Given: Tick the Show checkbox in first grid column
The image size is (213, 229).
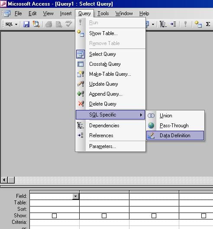Looking at the screenshot, I should coord(55,216).
